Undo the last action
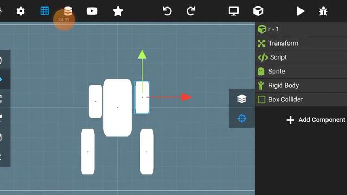347x195 pixels. pos(167,11)
